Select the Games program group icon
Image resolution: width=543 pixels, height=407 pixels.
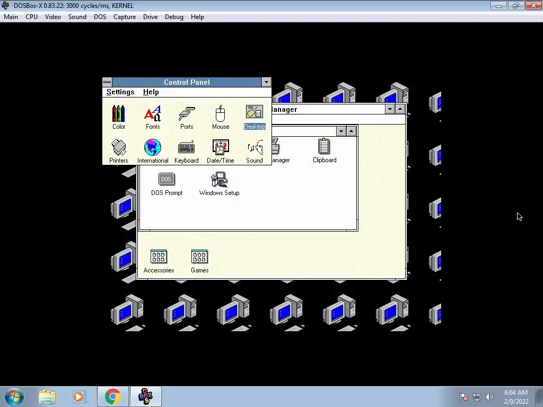click(x=199, y=261)
